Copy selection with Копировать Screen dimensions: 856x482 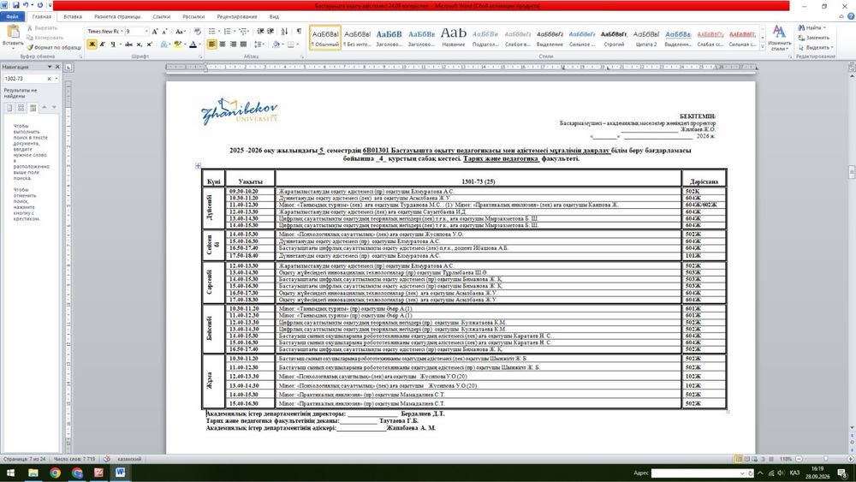(x=45, y=38)
